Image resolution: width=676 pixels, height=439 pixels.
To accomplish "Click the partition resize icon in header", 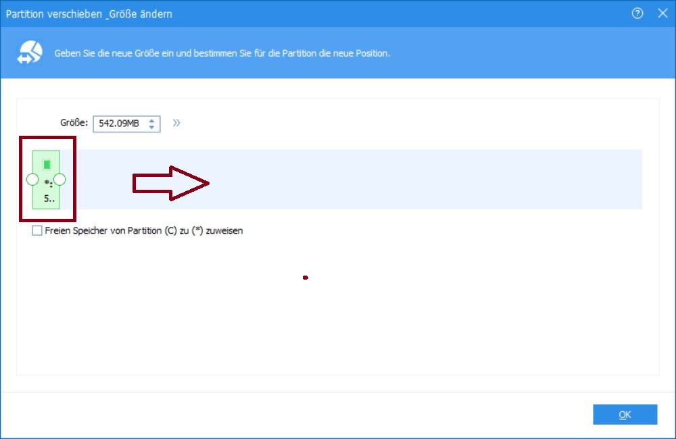I will [31, 53].
